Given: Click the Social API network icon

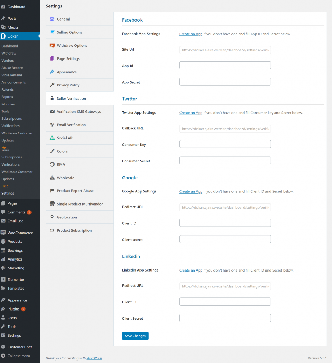Looking at the screenshot, I should [x=52, y=138].
